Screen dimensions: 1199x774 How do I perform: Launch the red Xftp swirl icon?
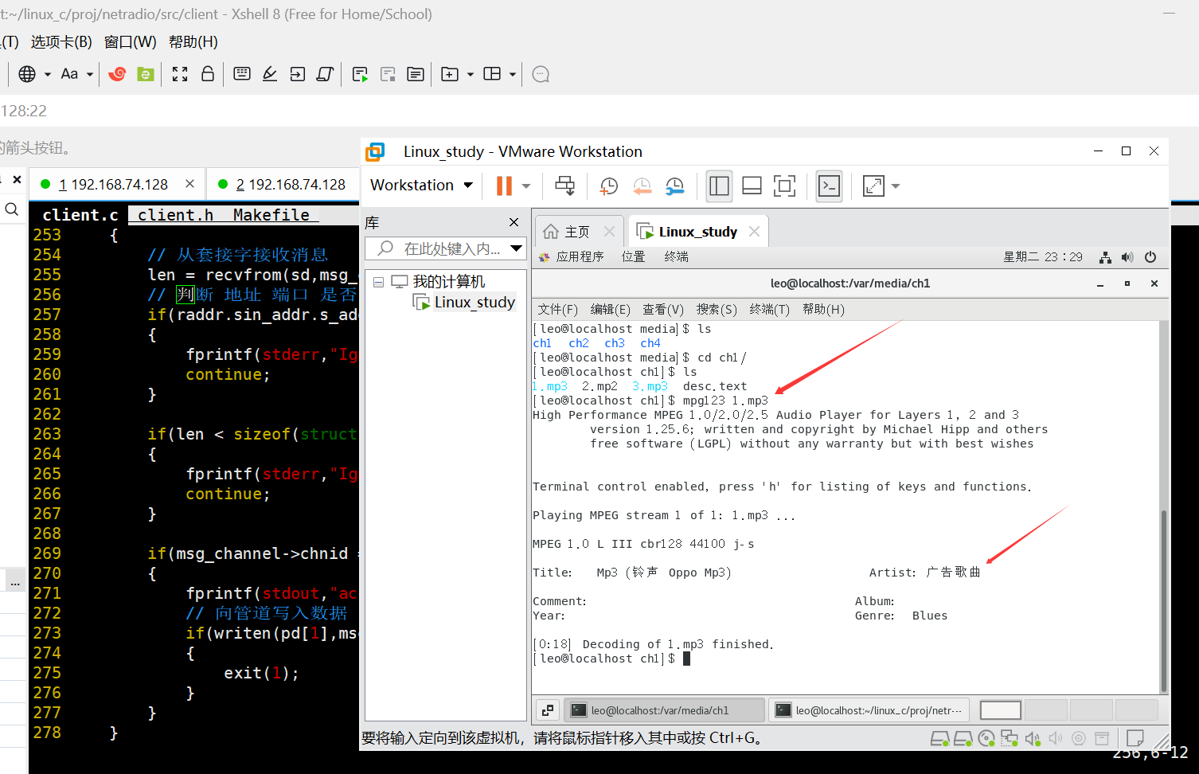pos(117,74)
